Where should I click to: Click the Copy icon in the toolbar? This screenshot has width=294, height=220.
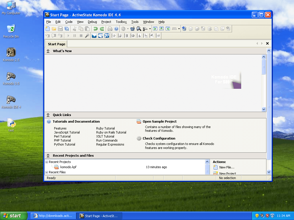81,29
